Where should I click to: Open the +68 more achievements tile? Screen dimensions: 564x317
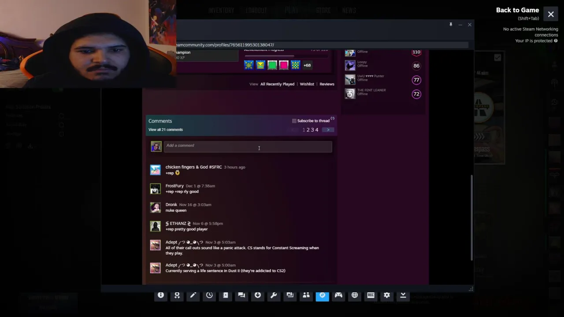pos(307,65)
